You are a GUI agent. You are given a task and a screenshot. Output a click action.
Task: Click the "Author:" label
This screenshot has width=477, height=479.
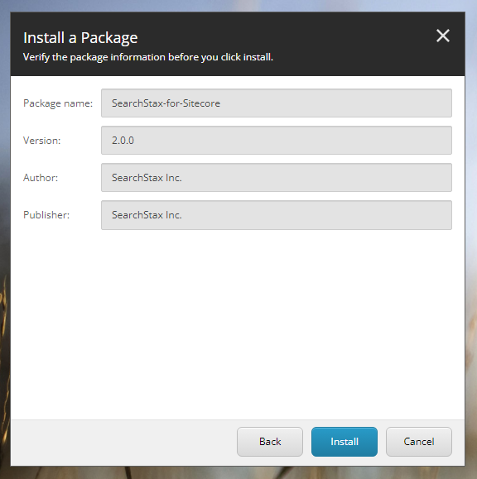pos(41,178)
